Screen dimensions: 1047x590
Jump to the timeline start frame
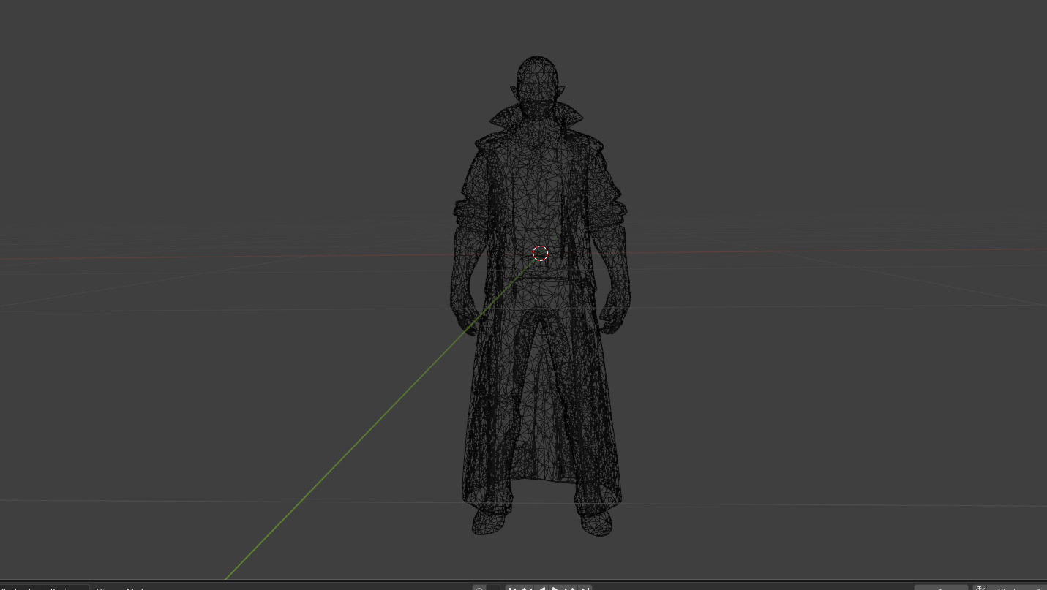pyautogui.click(x=512, y=587)
